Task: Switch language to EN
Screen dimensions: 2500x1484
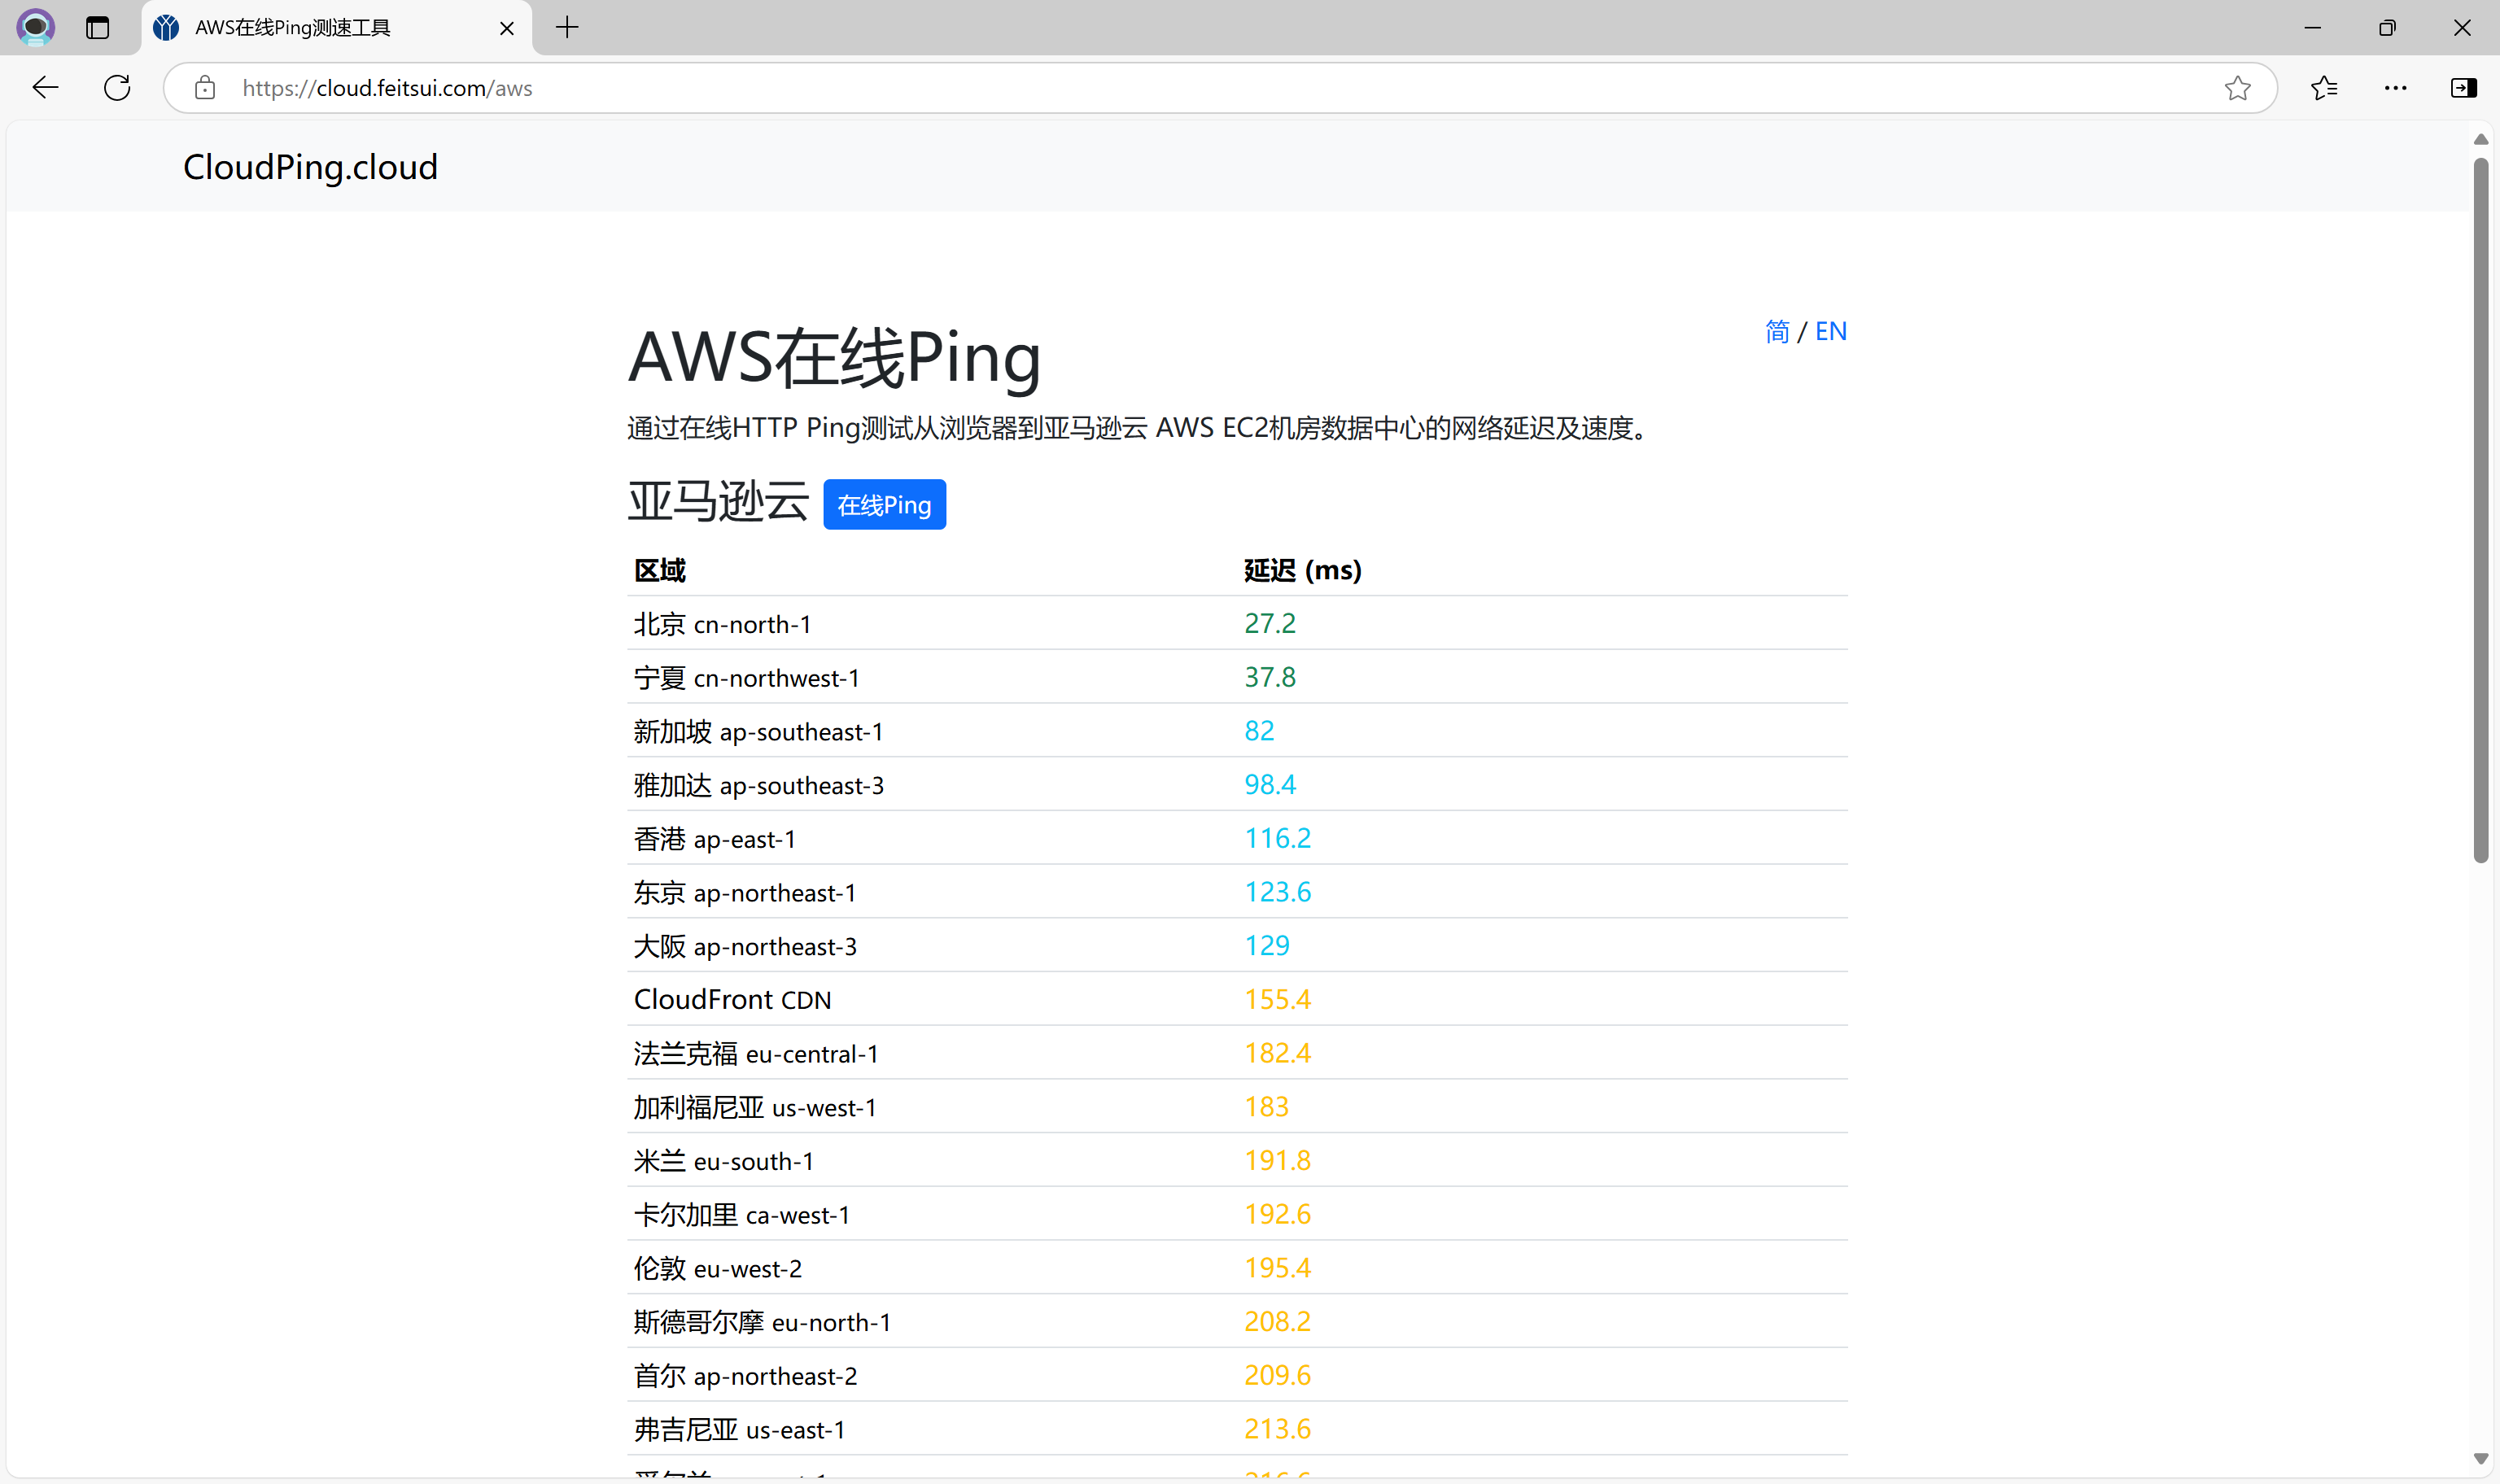Action: (x=1830, y=331)
